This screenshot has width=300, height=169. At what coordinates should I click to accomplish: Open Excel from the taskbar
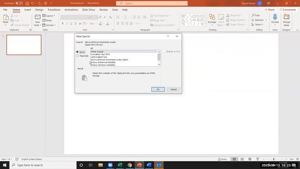(120, 165)
